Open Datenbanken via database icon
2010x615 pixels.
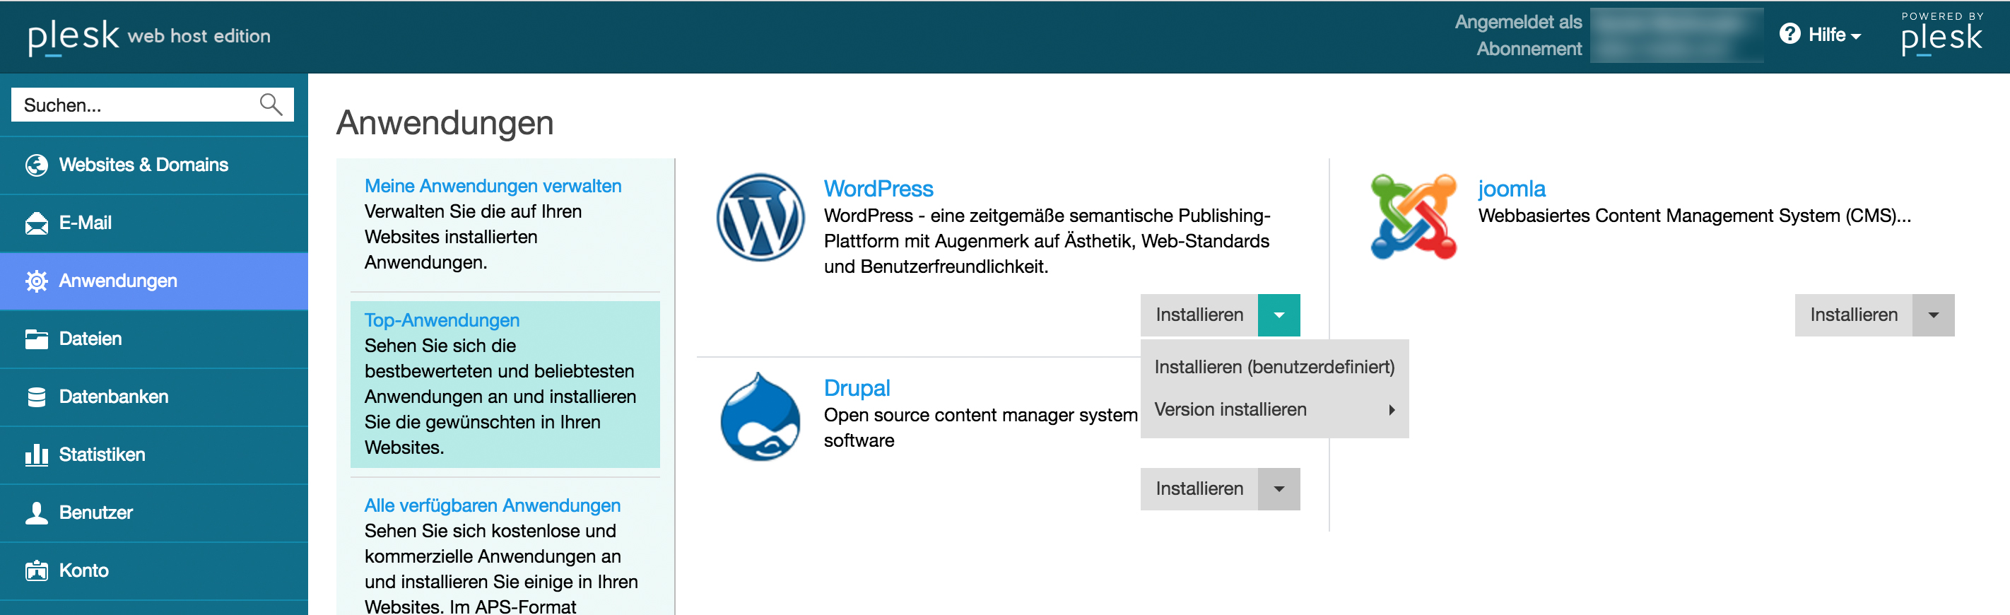click(36, 397)
